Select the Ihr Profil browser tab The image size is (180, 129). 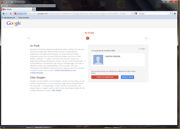pyautogui.click(x=17, y=9)
